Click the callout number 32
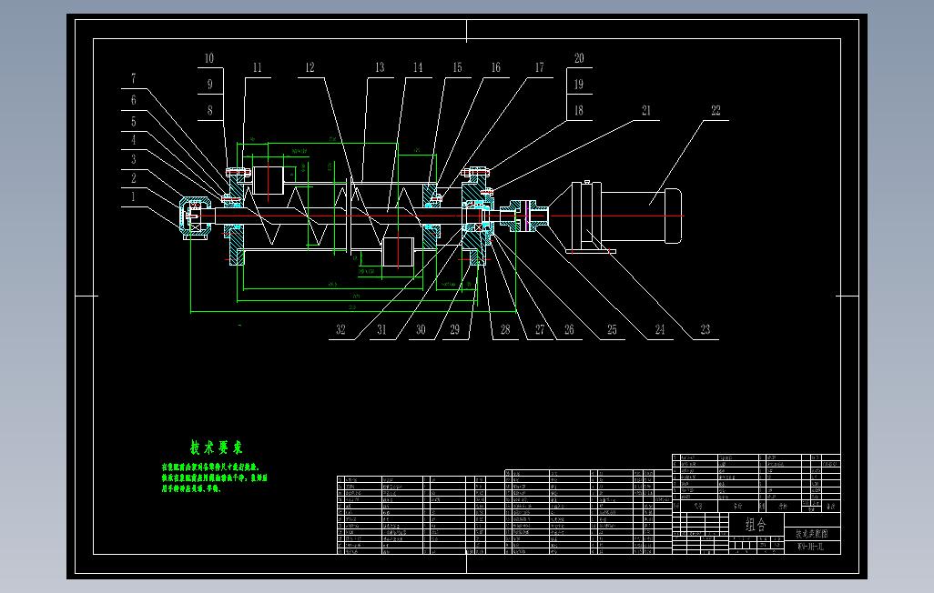The width and height of the screenshot is (934, 593). (340, 329)
